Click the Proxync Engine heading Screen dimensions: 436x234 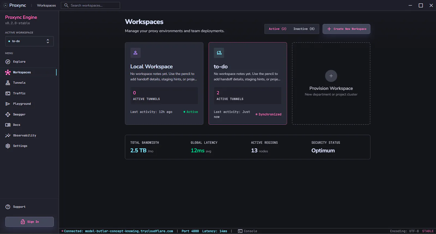21,17
